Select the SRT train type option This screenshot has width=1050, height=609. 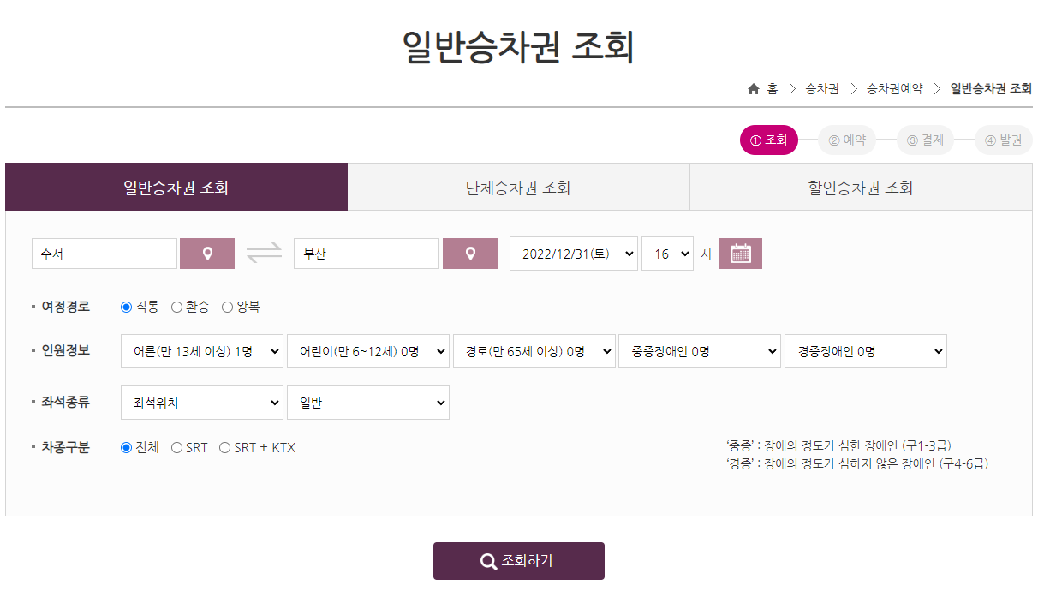tap(177, 446)
